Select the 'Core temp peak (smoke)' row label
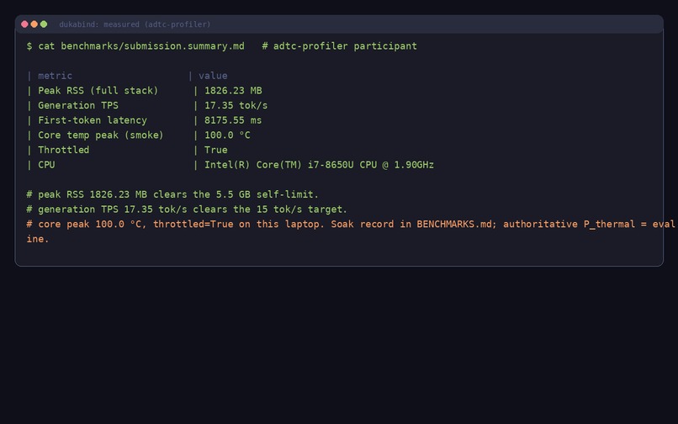678x424 pixels. tap(101, 135)
